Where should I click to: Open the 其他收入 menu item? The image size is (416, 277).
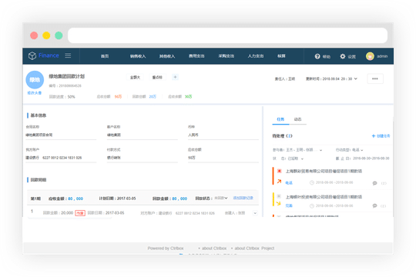tap(167, 56)
